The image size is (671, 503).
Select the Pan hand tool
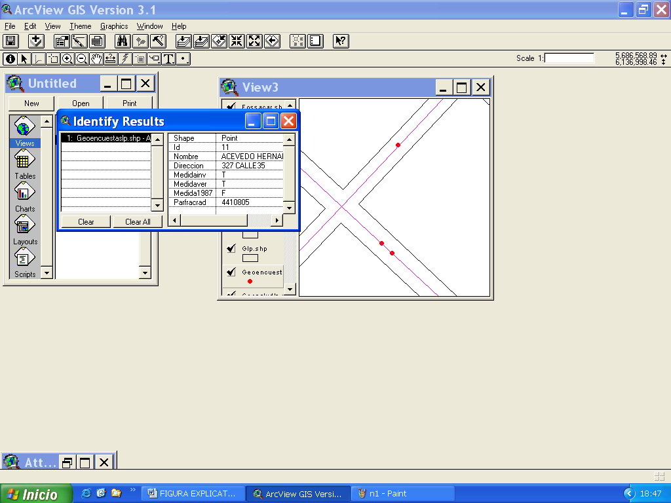96,58
